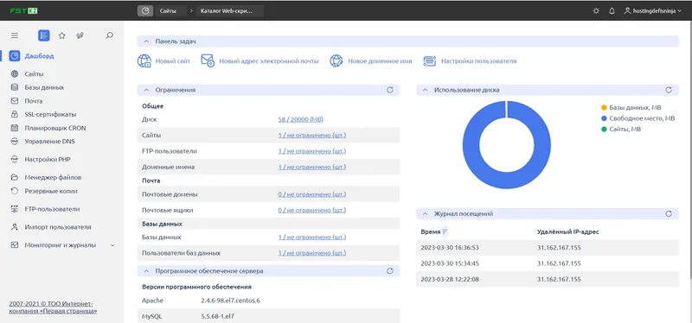Screen dimensions: 692x323
Task: Click the folder icon next to Менеджер файлов
Action: tap(15, 178)
